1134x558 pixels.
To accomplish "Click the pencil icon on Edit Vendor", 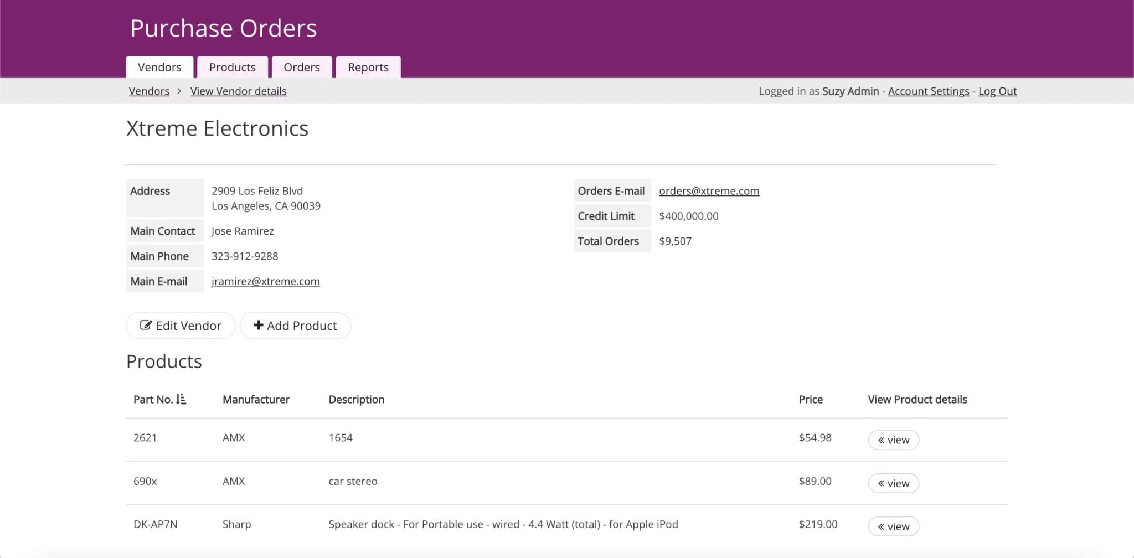I will (x=145, y=325).
